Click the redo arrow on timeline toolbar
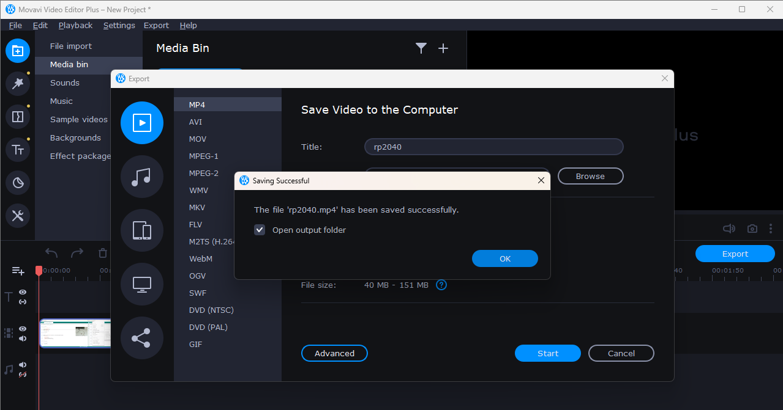783x410 pixels. pyautogui.click(x=77, y=253)
